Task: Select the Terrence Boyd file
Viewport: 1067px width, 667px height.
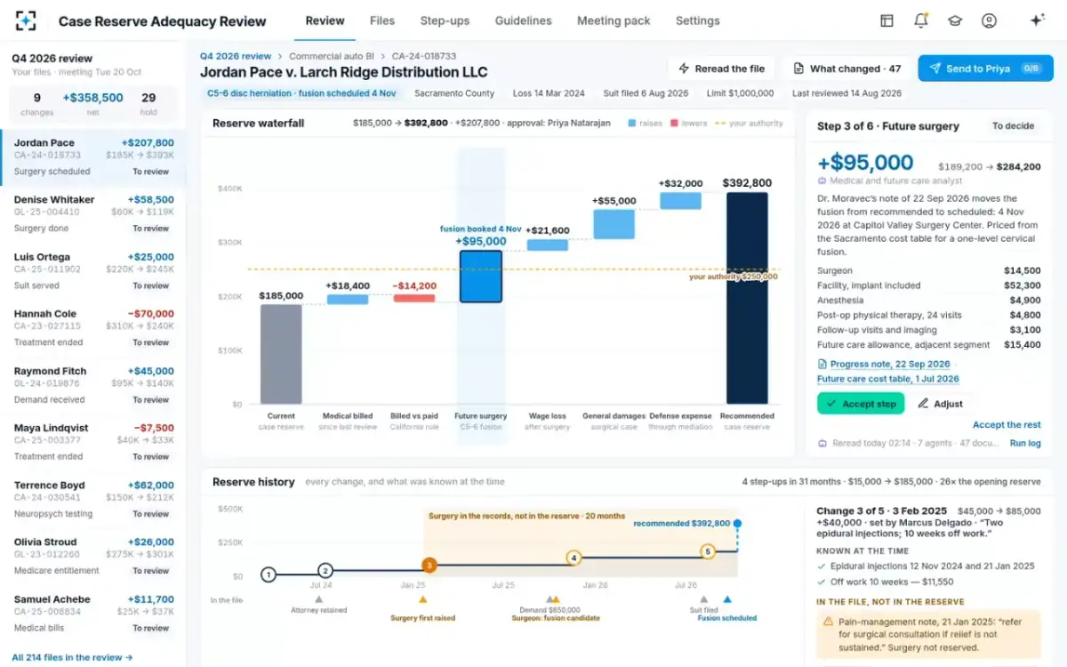Action: point(93,500)
